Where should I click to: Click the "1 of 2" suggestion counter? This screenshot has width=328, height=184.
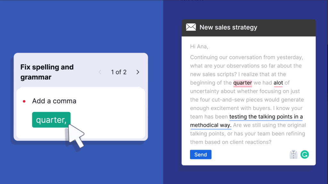(x=119, y=72)
